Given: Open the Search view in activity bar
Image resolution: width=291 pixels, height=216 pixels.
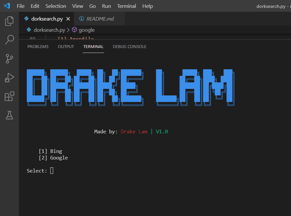Looking at the screenshot, I should click(x=9, y=40).
